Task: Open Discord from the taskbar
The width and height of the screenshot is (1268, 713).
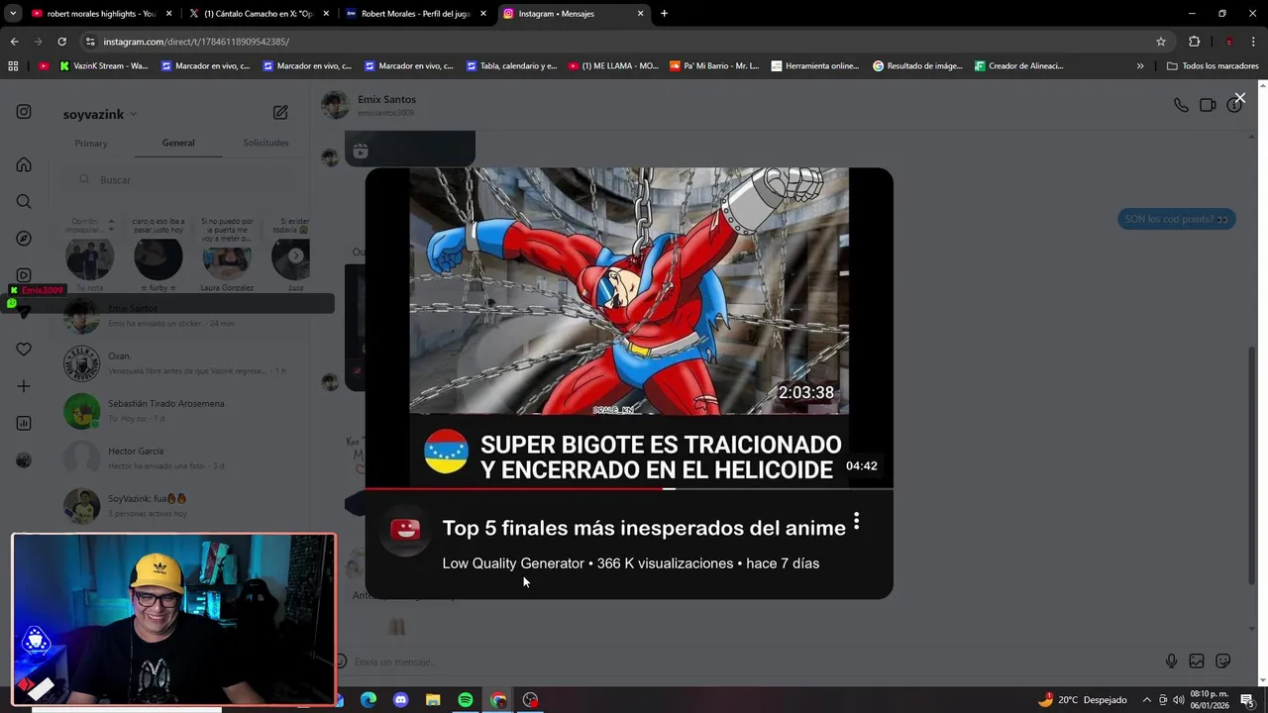Action: (400, 700)
